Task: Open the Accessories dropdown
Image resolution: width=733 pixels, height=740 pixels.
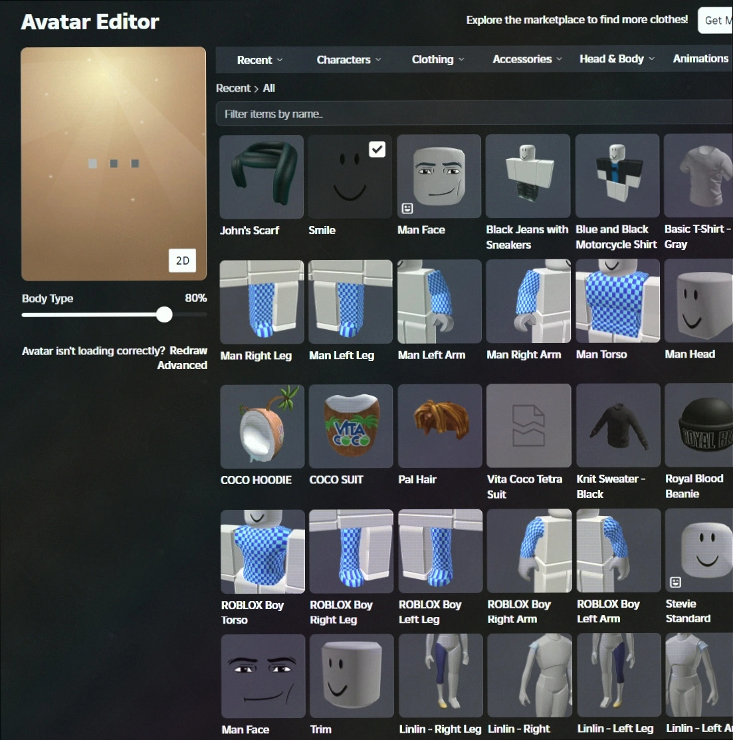Action: point(527,59)
